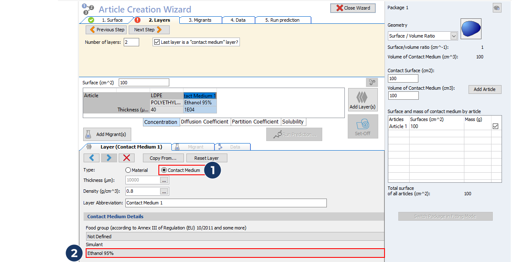Open the density ellipsis browse button

click(x=164, y=191)
